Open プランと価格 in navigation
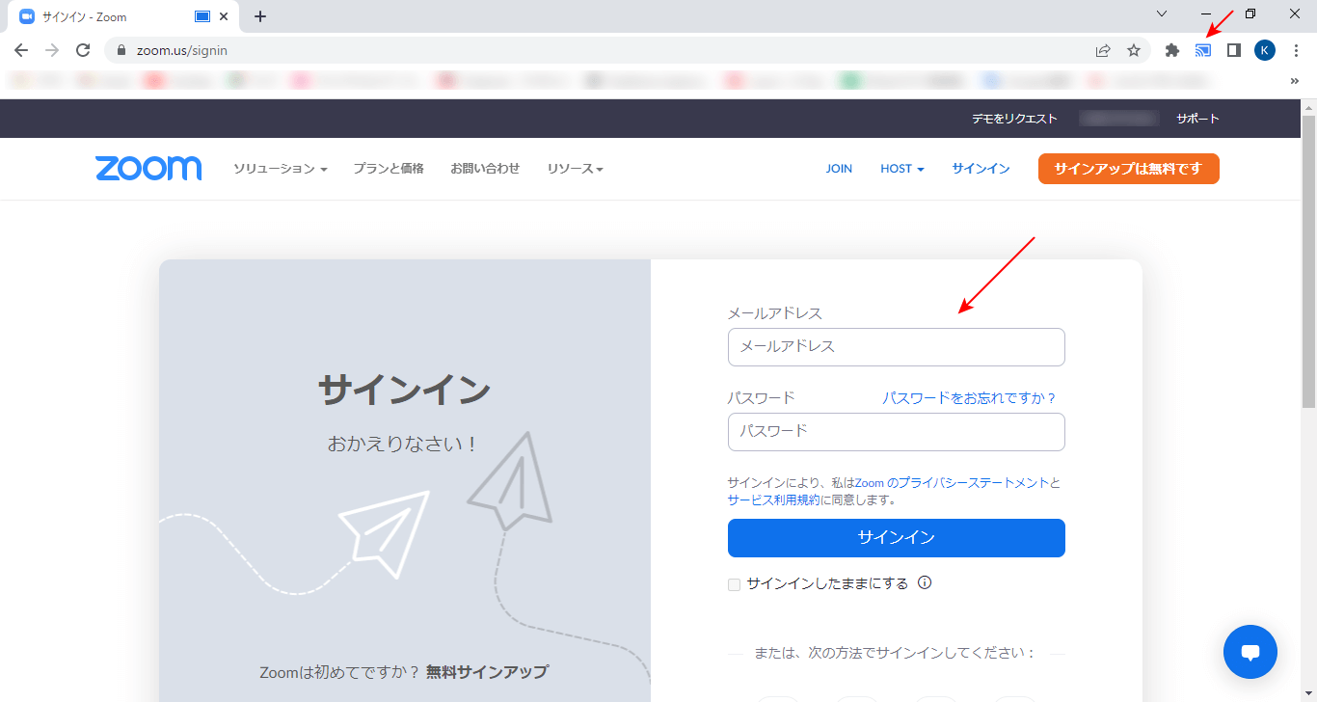The image size is (1317, 702). (389, 168)
